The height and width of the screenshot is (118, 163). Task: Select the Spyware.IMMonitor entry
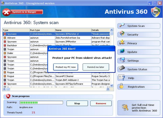point(66,42)
